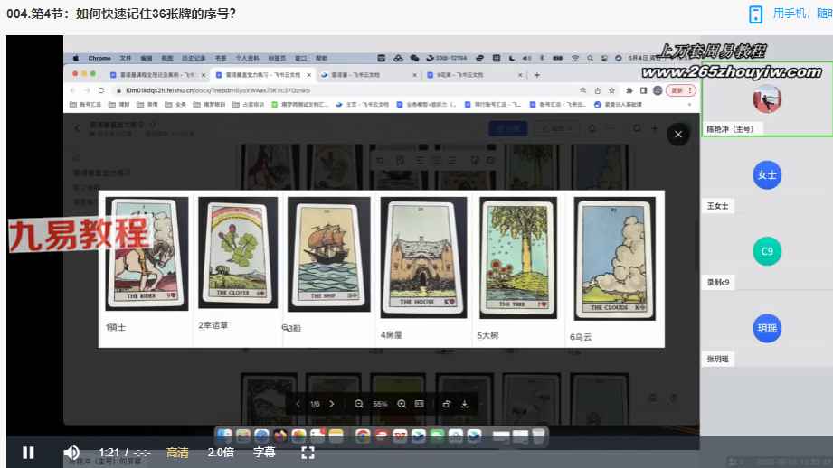Click The Rider card image
The height and width of the screenshot is (468, 833).
pyautogui.click(x=147, y=254)
